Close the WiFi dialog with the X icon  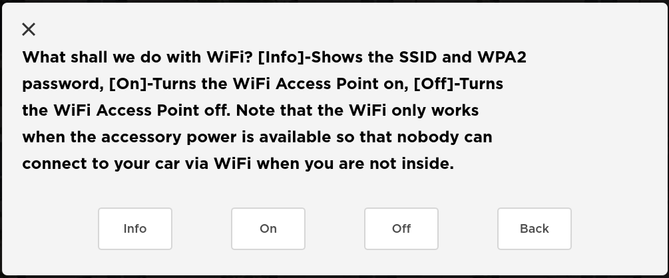29,29
